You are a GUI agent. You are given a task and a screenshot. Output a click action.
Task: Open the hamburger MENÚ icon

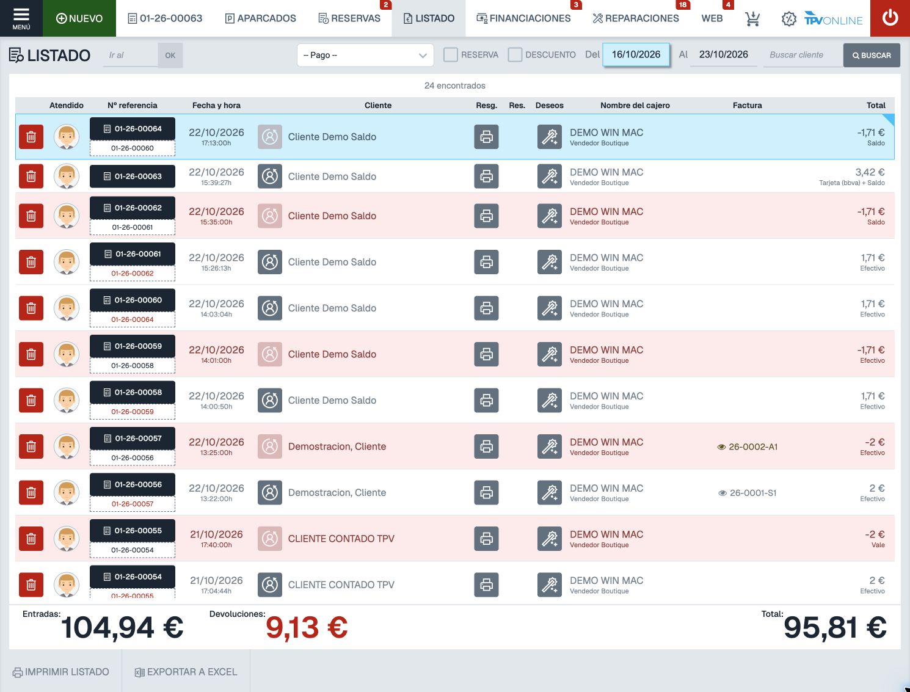[x=21, y=18]
